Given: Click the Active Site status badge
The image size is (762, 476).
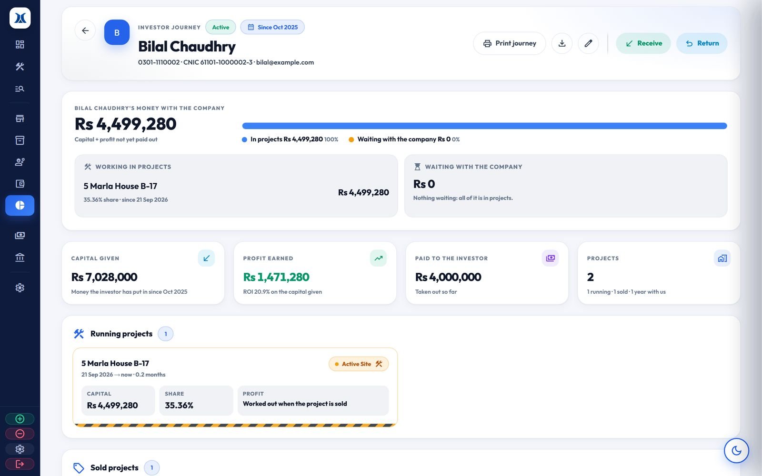Looking at the screenshot, I should pyautogui.click(x=359, y=364).
